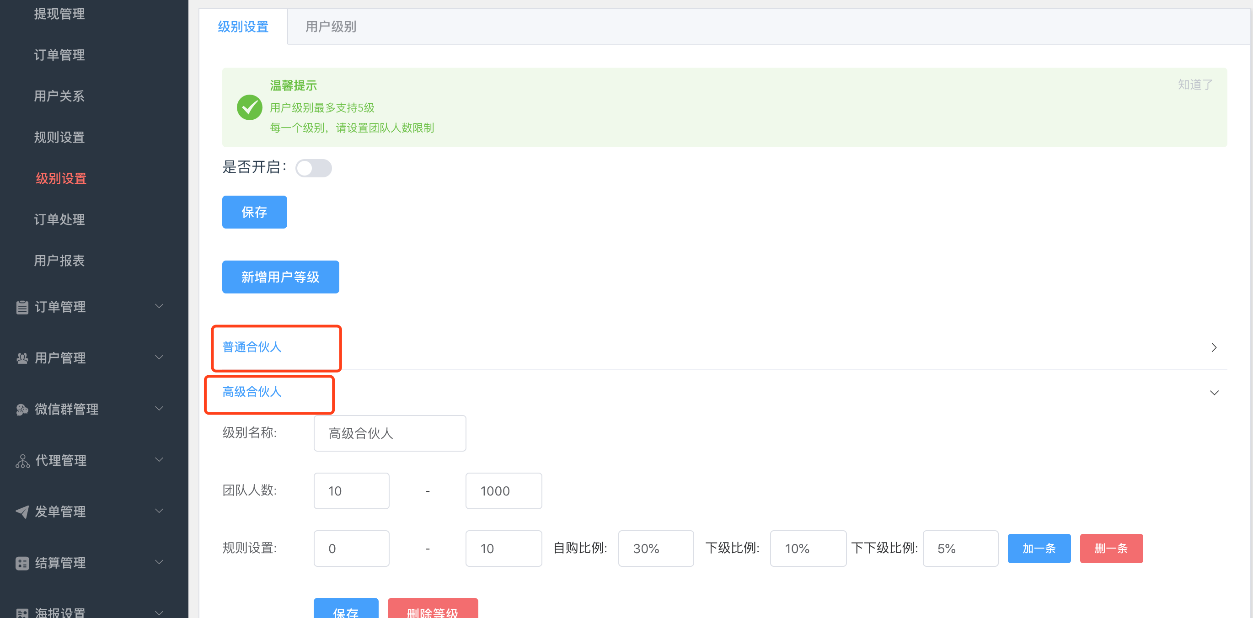
Task: Open 用户关系 in the sidebar
Action: pos(59,96)
